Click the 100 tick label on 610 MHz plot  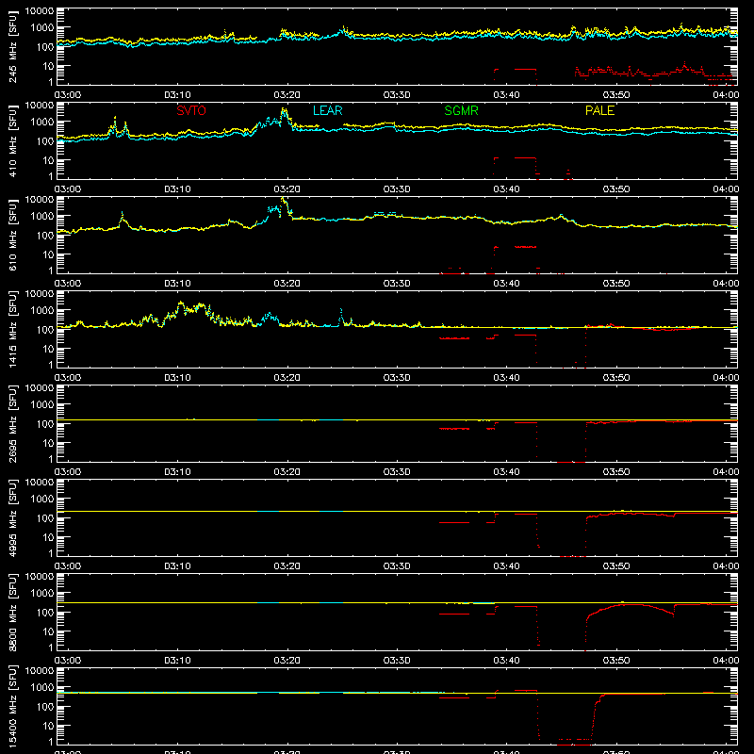click(x=45, y=236)
